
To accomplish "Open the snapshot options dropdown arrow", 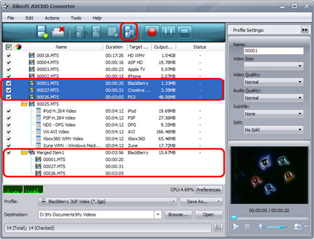I will 306,226.
